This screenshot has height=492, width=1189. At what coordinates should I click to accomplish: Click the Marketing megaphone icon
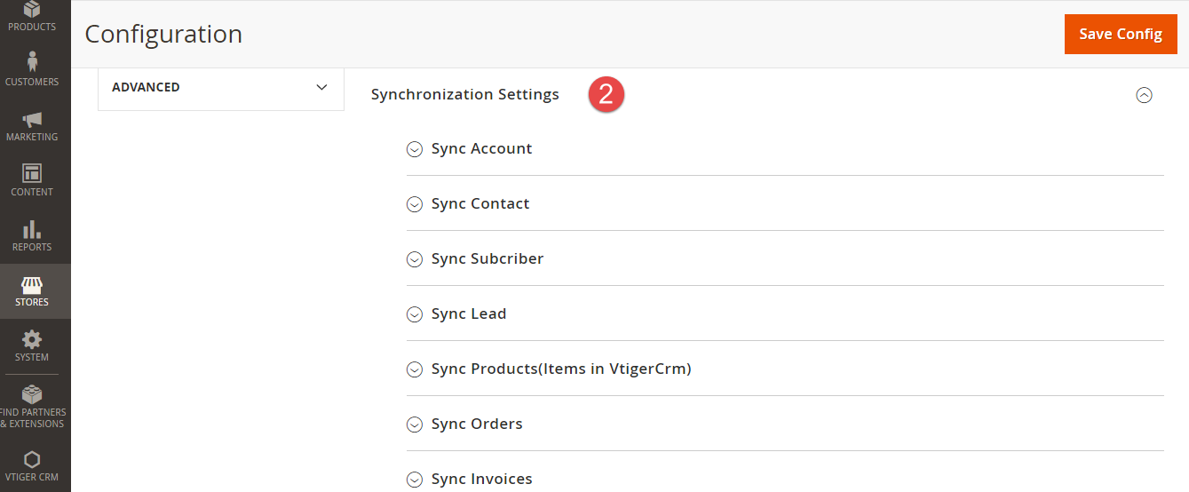pyautogui.click(x=32, y=119)
